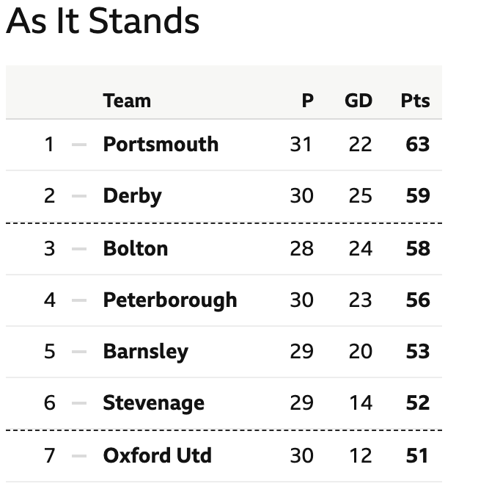This screenshot has width=500, height=492.
Task: Click Portsmouth's no-movement dash icon
Action: tap(79, 145)
